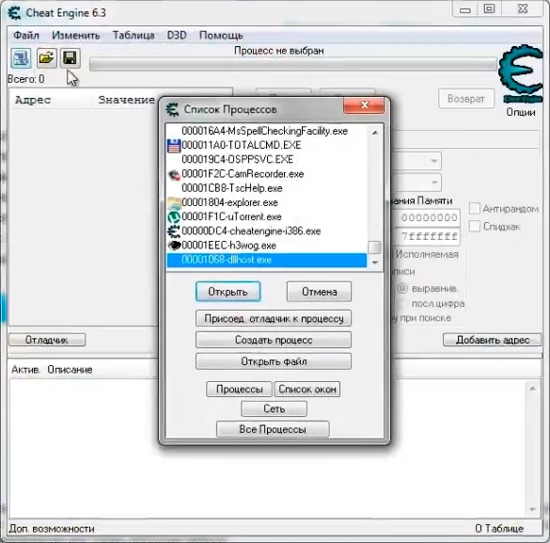This screenshot has height=543, width=550.
Task: Click the open folder toolbar icon
Action: (x=46, y=58)
